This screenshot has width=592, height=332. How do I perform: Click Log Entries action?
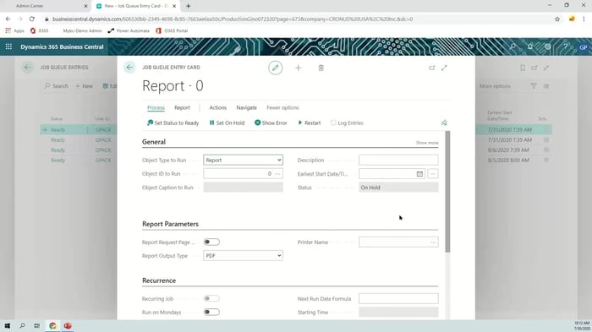(347, 123)
